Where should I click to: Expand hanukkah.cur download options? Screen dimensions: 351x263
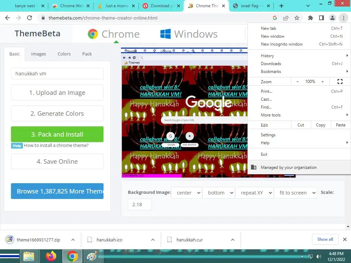tap(233, 240)
